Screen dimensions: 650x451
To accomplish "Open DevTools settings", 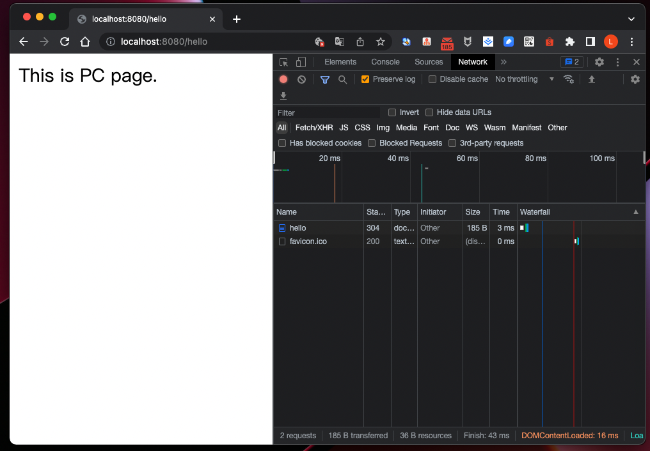I will coord(599,62).
